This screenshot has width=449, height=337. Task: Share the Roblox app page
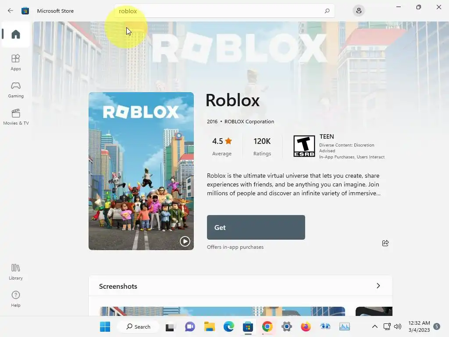385,243
